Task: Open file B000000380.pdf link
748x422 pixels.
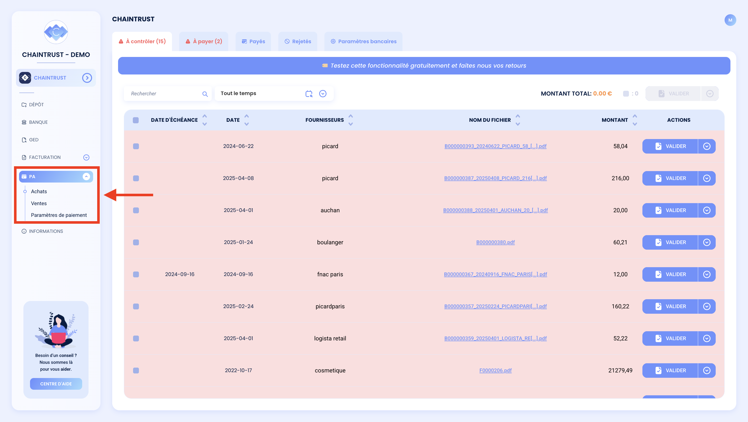Action: [495, 242]
